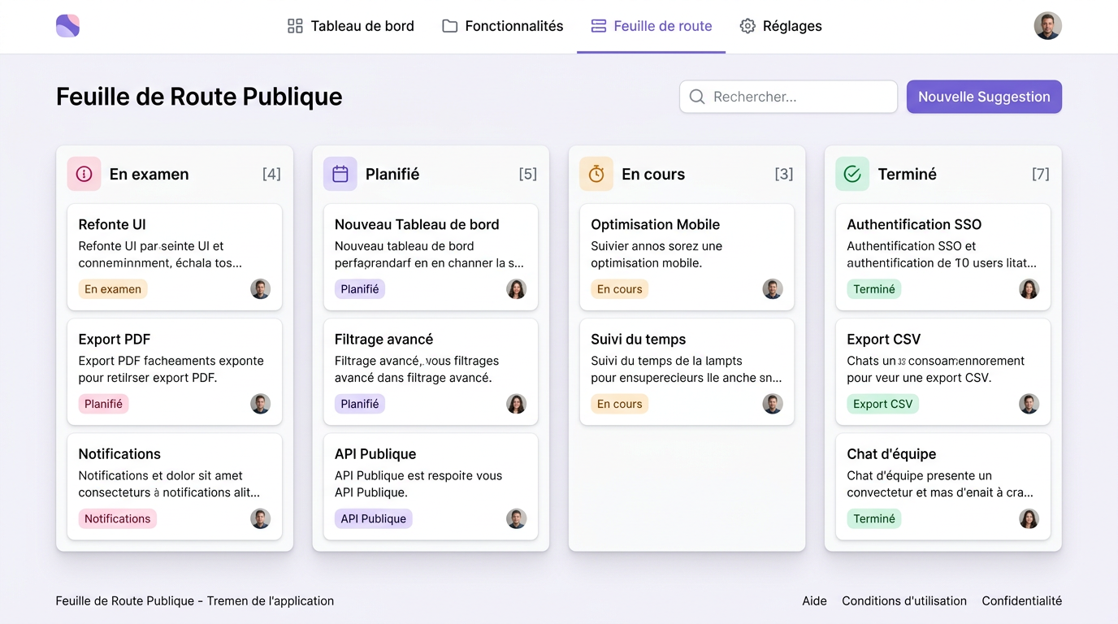Click the green Export CSV tag badge
Image resolution: width=1118 pixels, height=624 pixels.
tap(882, 404)
